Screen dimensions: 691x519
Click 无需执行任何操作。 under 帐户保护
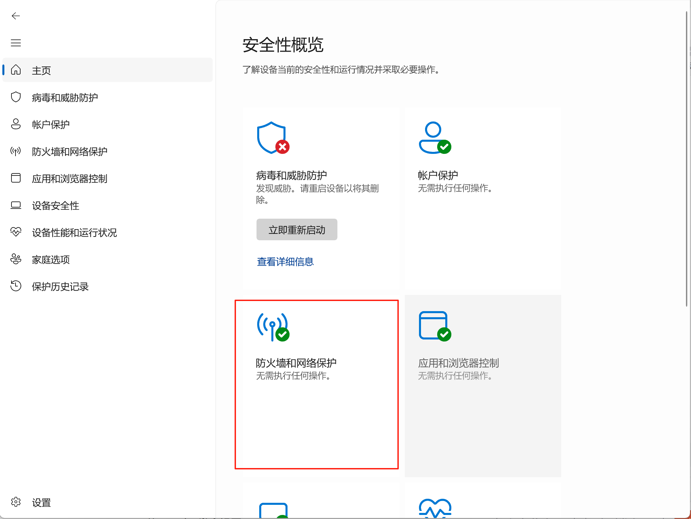(455, 188)
